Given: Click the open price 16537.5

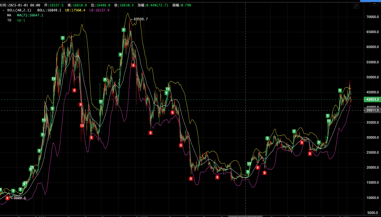Looking at the screenshot, I should tap(56, 5).
